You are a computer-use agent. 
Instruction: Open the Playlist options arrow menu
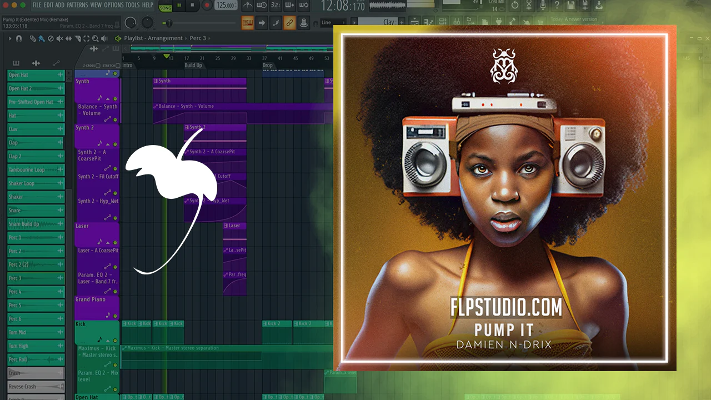(10, 39)
